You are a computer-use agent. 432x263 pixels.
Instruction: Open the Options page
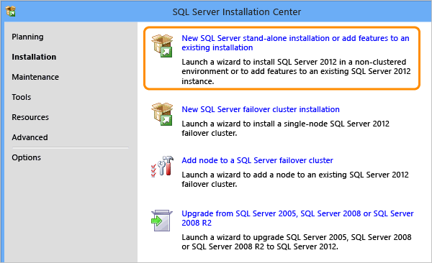(x=26, y=157)
